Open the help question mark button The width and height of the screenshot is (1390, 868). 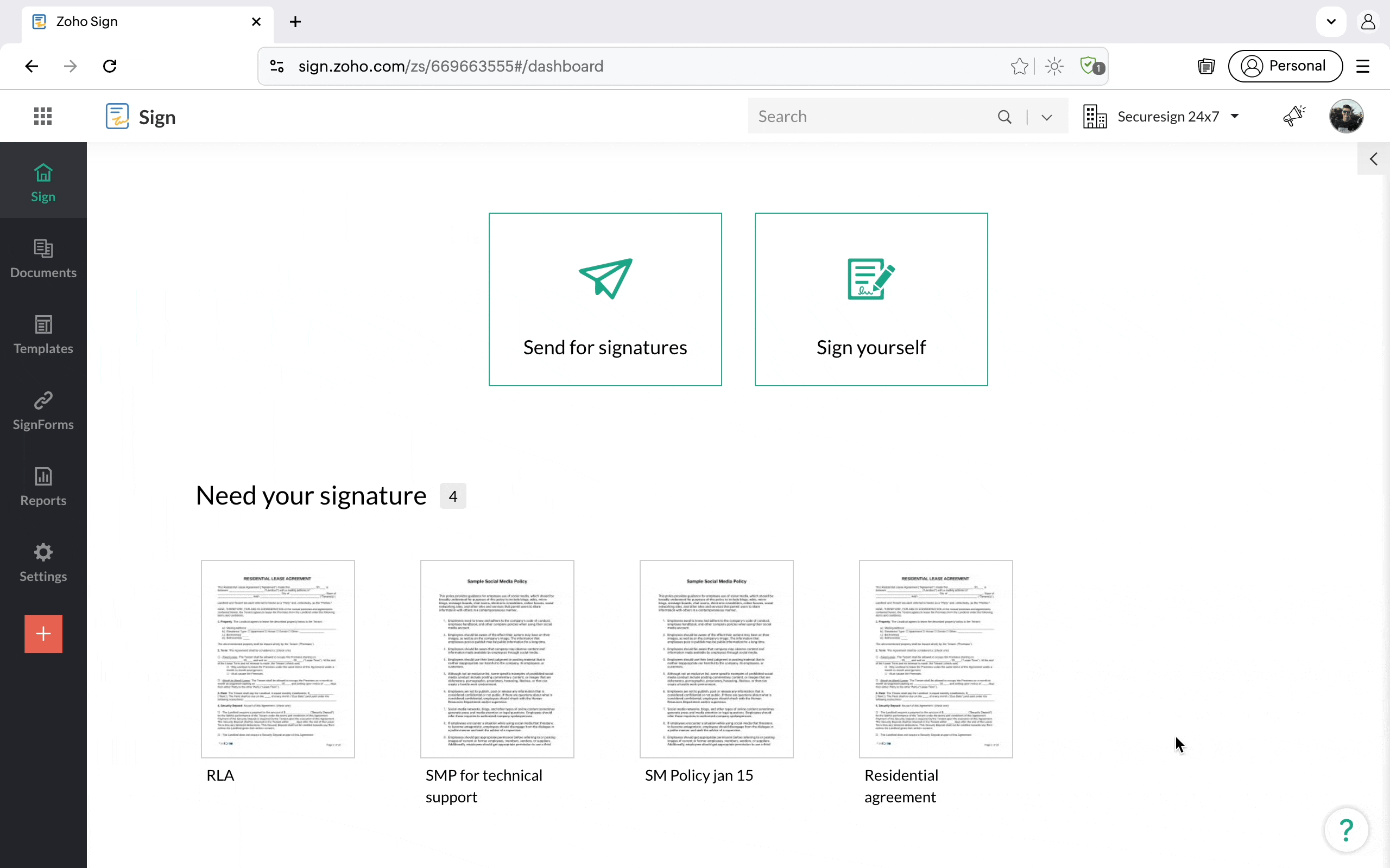click(1346, 829)
